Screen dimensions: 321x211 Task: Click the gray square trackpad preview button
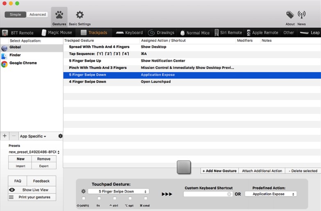click(184, 167)
